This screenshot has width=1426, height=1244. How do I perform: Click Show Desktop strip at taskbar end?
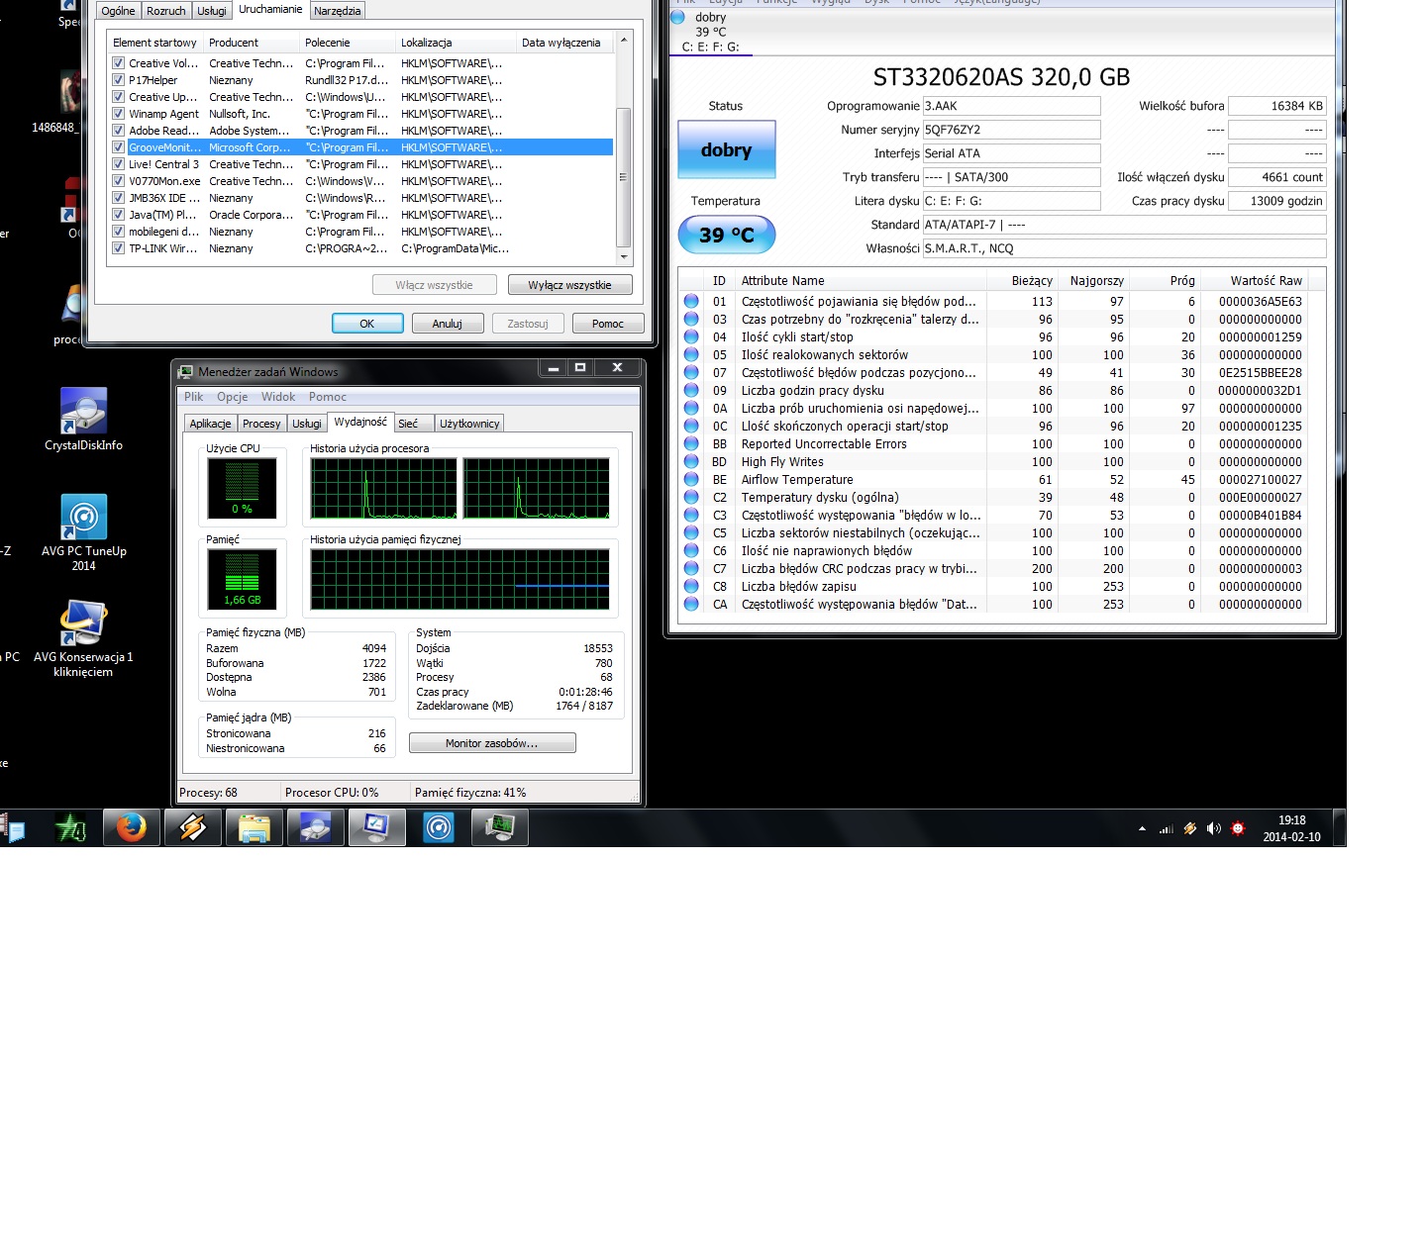coord(1340,827)
